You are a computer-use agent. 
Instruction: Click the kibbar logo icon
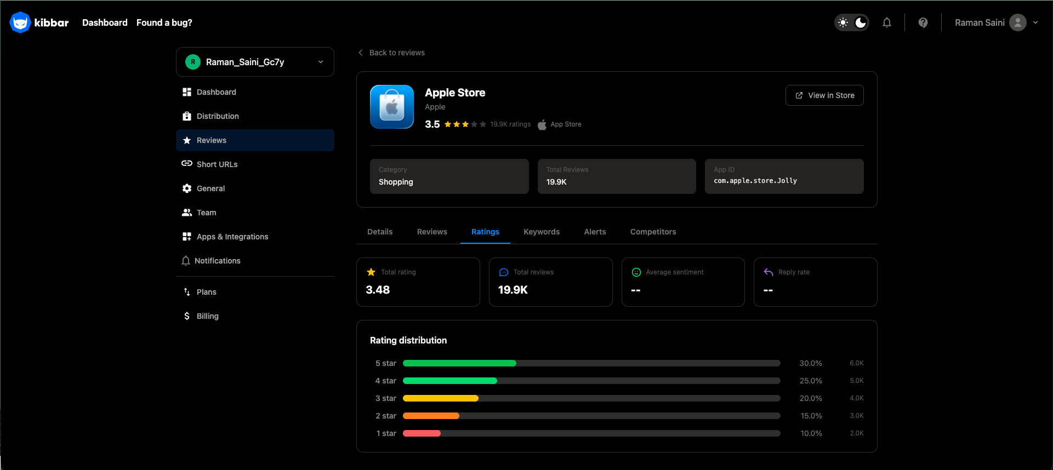point(20,22)
